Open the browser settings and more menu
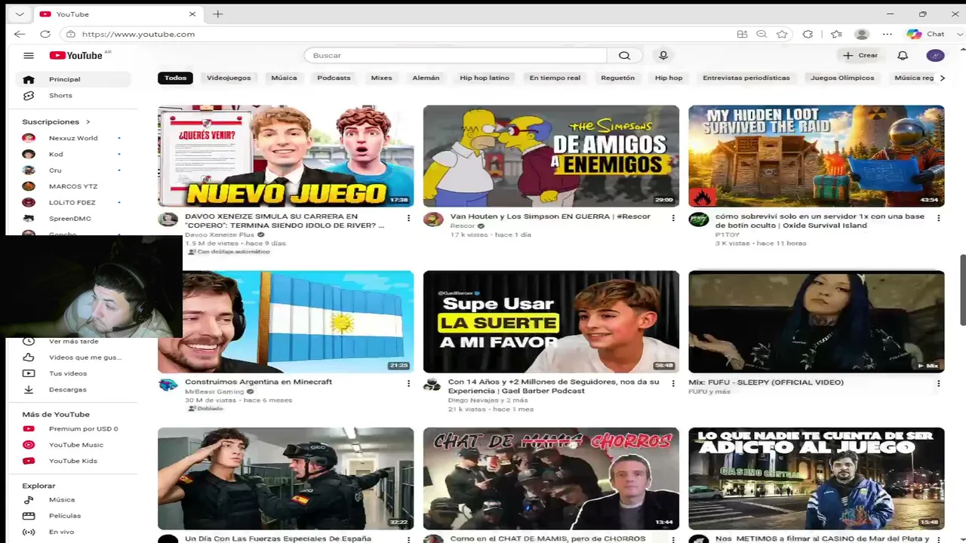This screenshot has width=966, height=543. point(888,34)
